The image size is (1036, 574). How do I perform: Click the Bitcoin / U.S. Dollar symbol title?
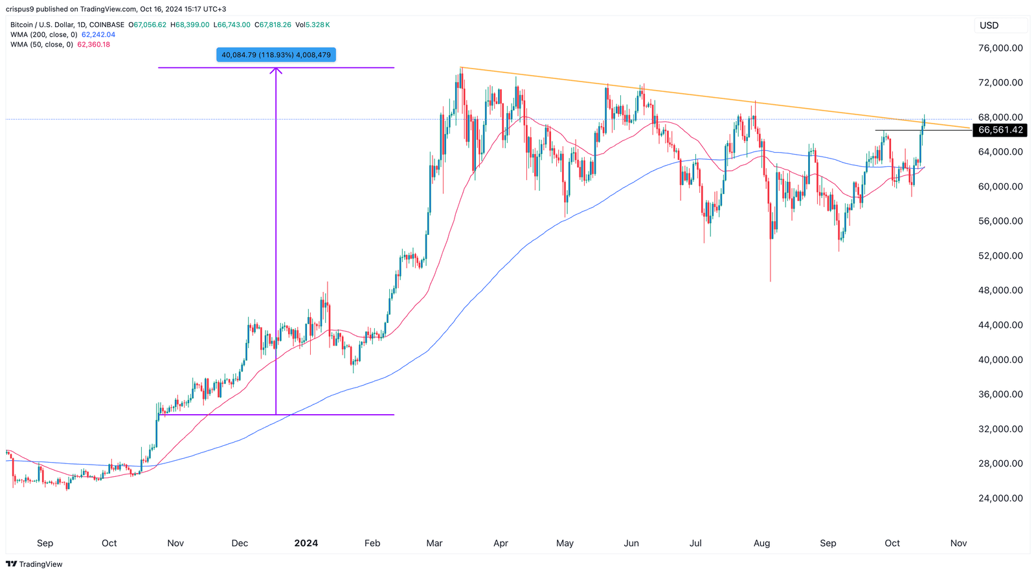pyautogui.click(x=67, y=25)
